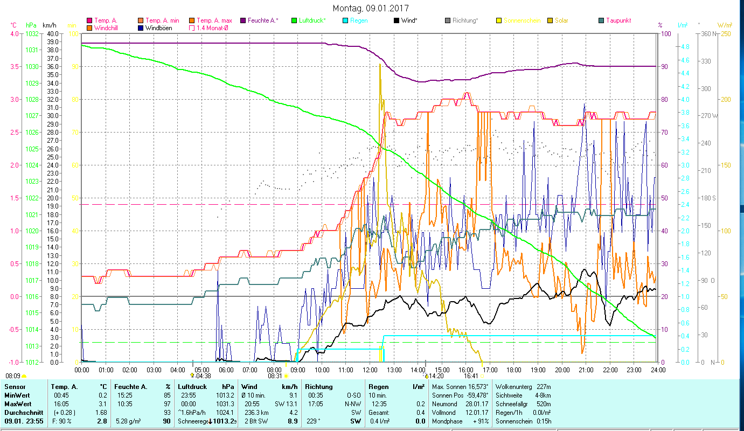Click the teal Taupunkt legend square

click(x=601, y=21)
